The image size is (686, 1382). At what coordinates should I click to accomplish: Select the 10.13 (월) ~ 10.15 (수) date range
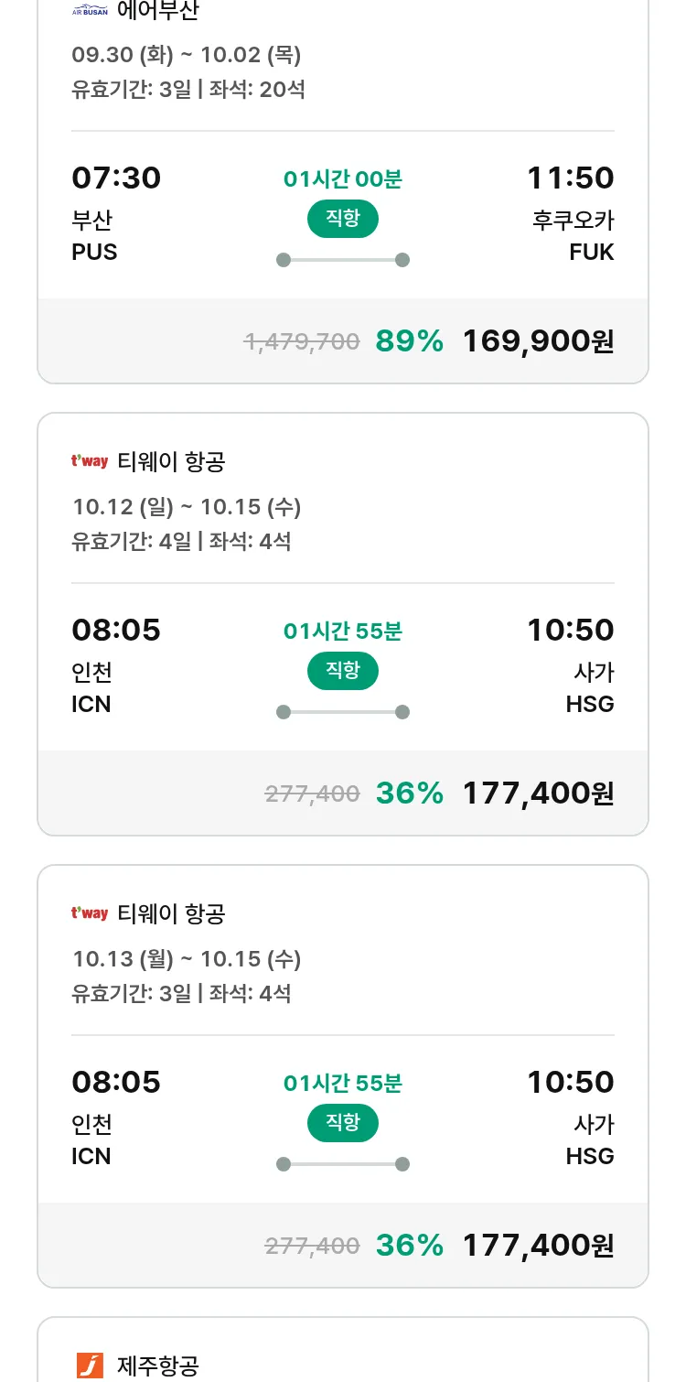[x=187, y=959]
